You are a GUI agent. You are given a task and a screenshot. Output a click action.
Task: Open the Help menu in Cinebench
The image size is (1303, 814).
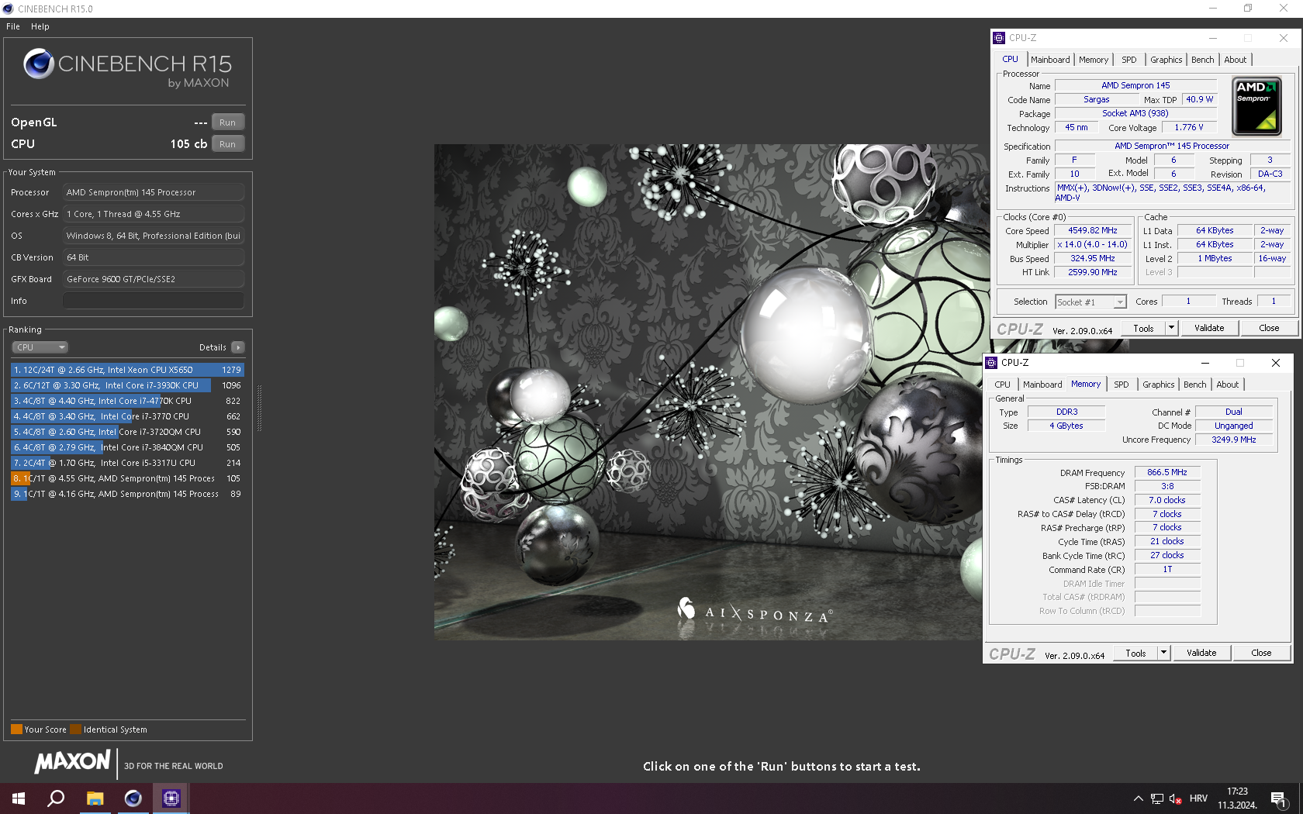point(40,26)
